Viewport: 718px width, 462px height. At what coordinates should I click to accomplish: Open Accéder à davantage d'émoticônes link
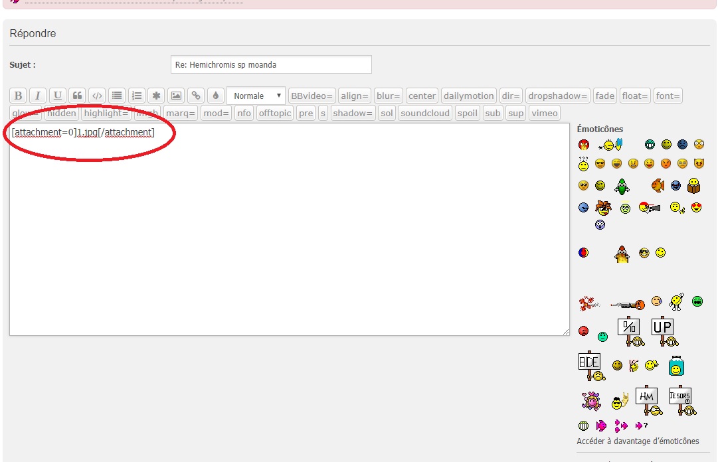click(638, 441)
